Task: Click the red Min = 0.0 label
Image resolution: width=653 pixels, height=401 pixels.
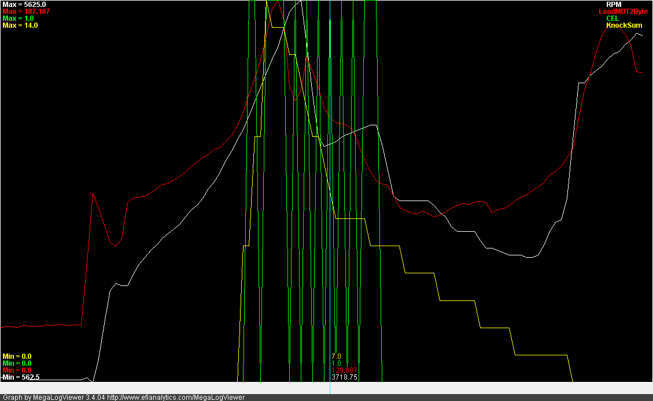Action: pos(17,370)
